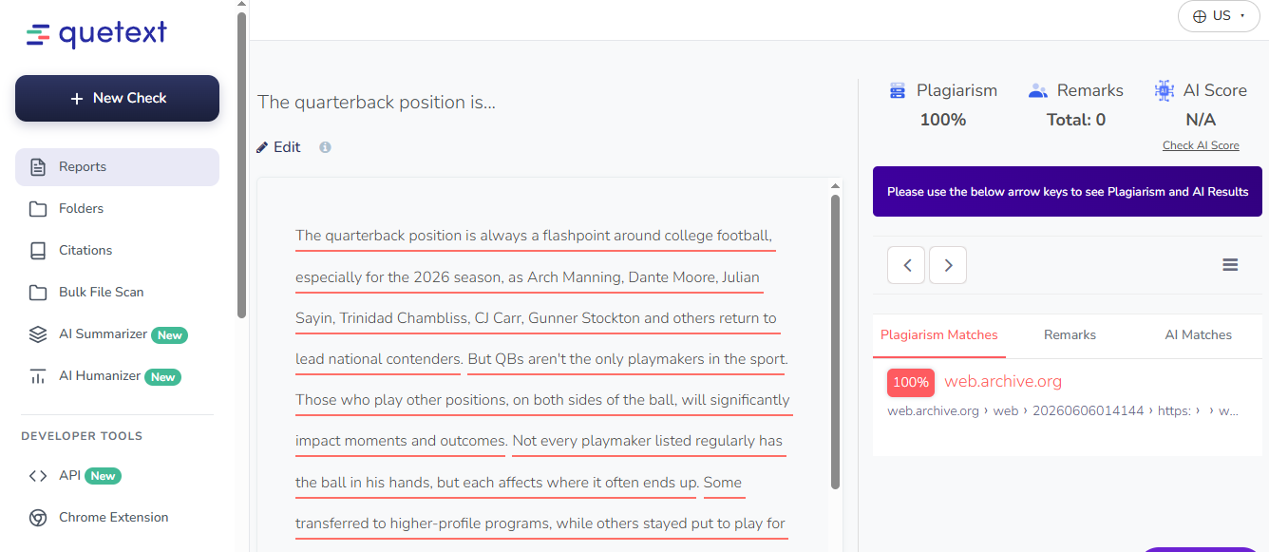The image size is (1269, 552).
Task: Open the Citations page
Action: (117, 251)
